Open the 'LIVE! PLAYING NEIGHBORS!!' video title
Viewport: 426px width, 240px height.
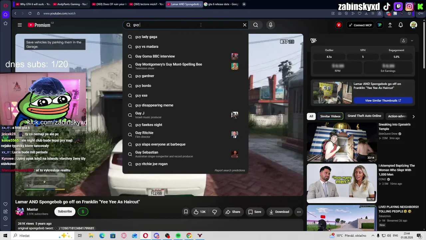pos(398,209)
